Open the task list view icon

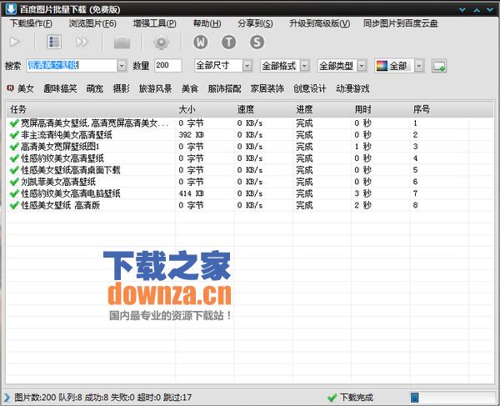54,42
